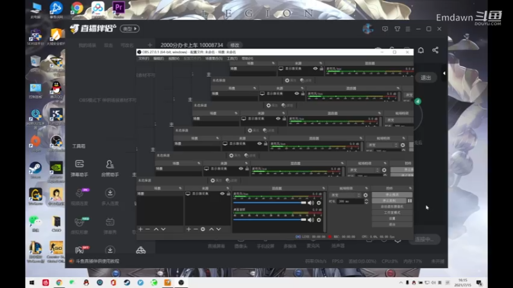
Task: Open 弹幕秀 tool in the toolbox
Action: (x=110, y=226)
